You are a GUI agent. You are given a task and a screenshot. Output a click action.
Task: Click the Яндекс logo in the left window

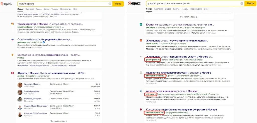pos(6,4)
